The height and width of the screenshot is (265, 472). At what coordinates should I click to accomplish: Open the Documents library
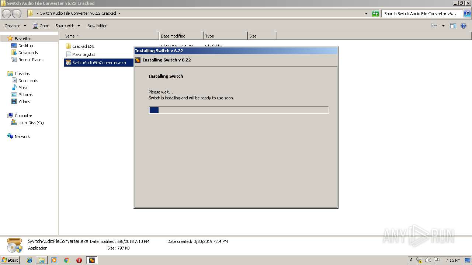click(28, 81)
